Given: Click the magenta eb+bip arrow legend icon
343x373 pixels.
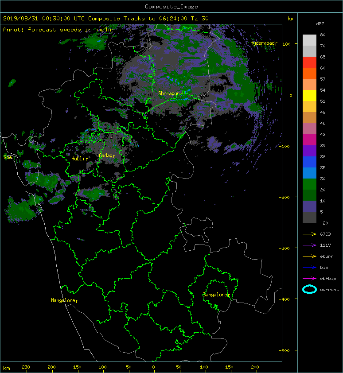Looking at the screenshot, I should pos(309,278).
